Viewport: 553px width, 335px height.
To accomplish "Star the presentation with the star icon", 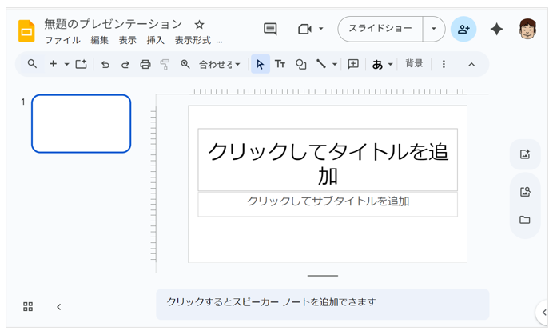I will click(x=199, y=24).
